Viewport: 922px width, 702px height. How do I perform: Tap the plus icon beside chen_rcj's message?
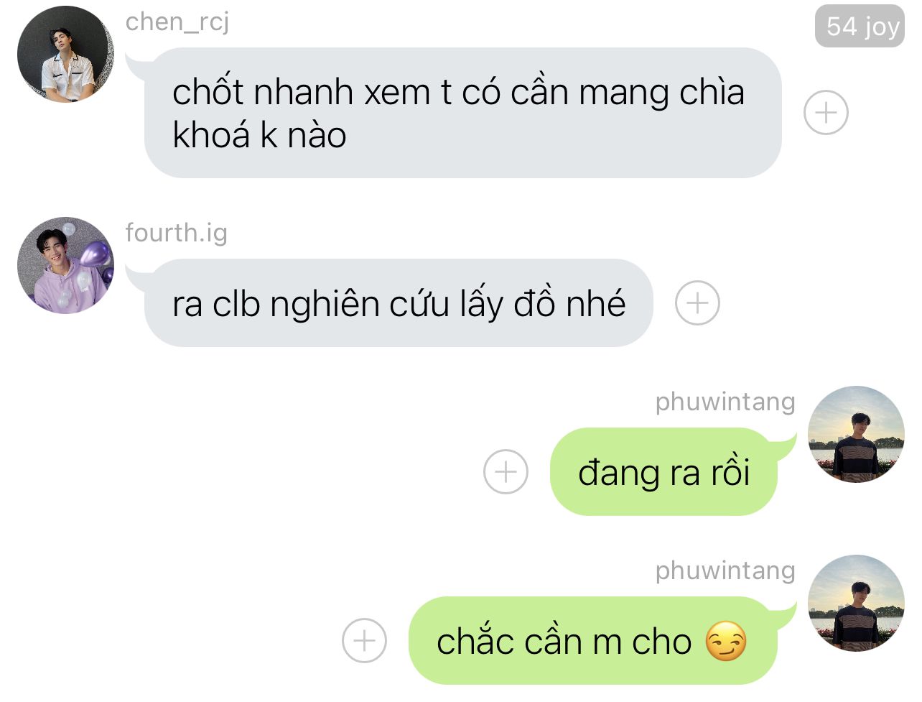(826, 113)
